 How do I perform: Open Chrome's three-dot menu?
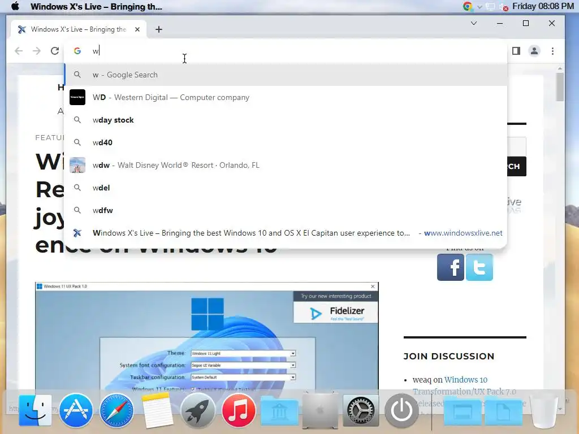click(x=552, y=51)
